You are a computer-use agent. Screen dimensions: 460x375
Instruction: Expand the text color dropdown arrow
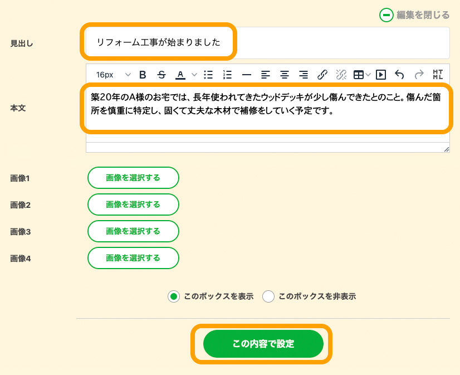[x=194, y=75]
